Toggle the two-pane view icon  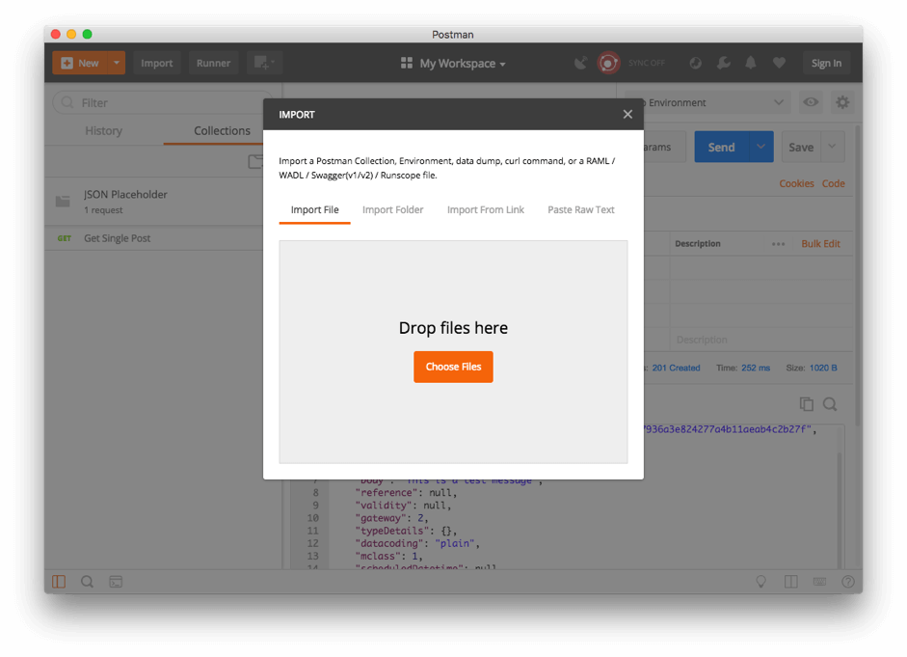click(x=790, y=582)
